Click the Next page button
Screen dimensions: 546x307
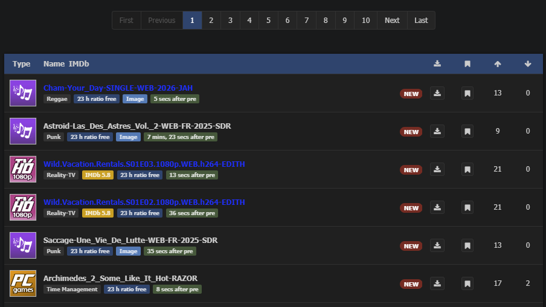pyautogui.click(x=392, y=21)
